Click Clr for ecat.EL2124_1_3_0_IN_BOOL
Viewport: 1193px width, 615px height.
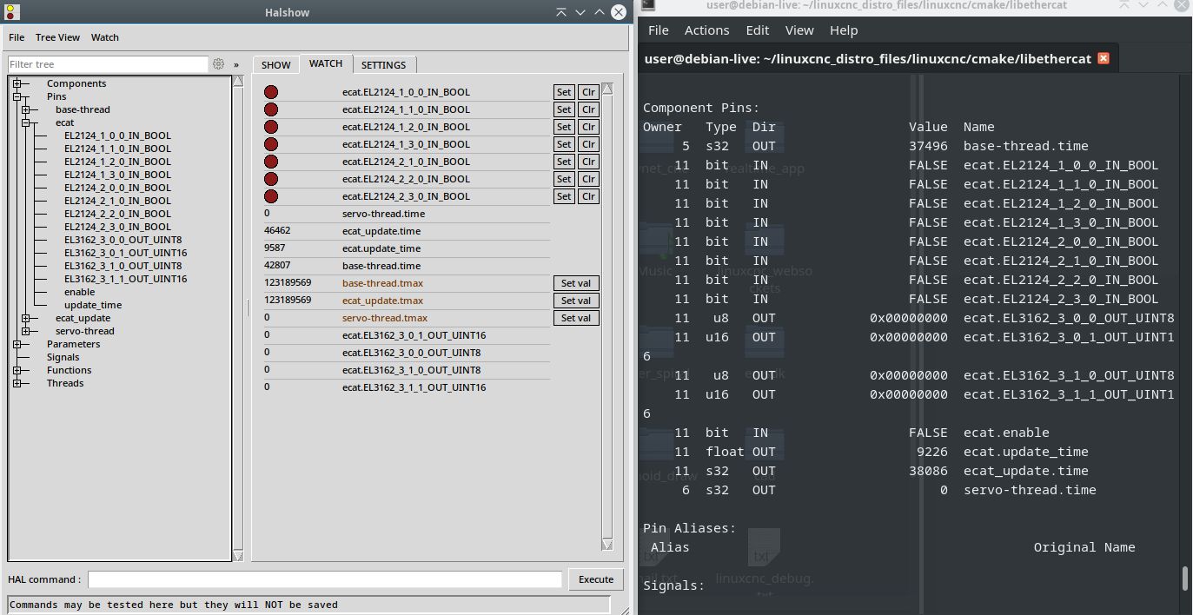click(588, 144)
